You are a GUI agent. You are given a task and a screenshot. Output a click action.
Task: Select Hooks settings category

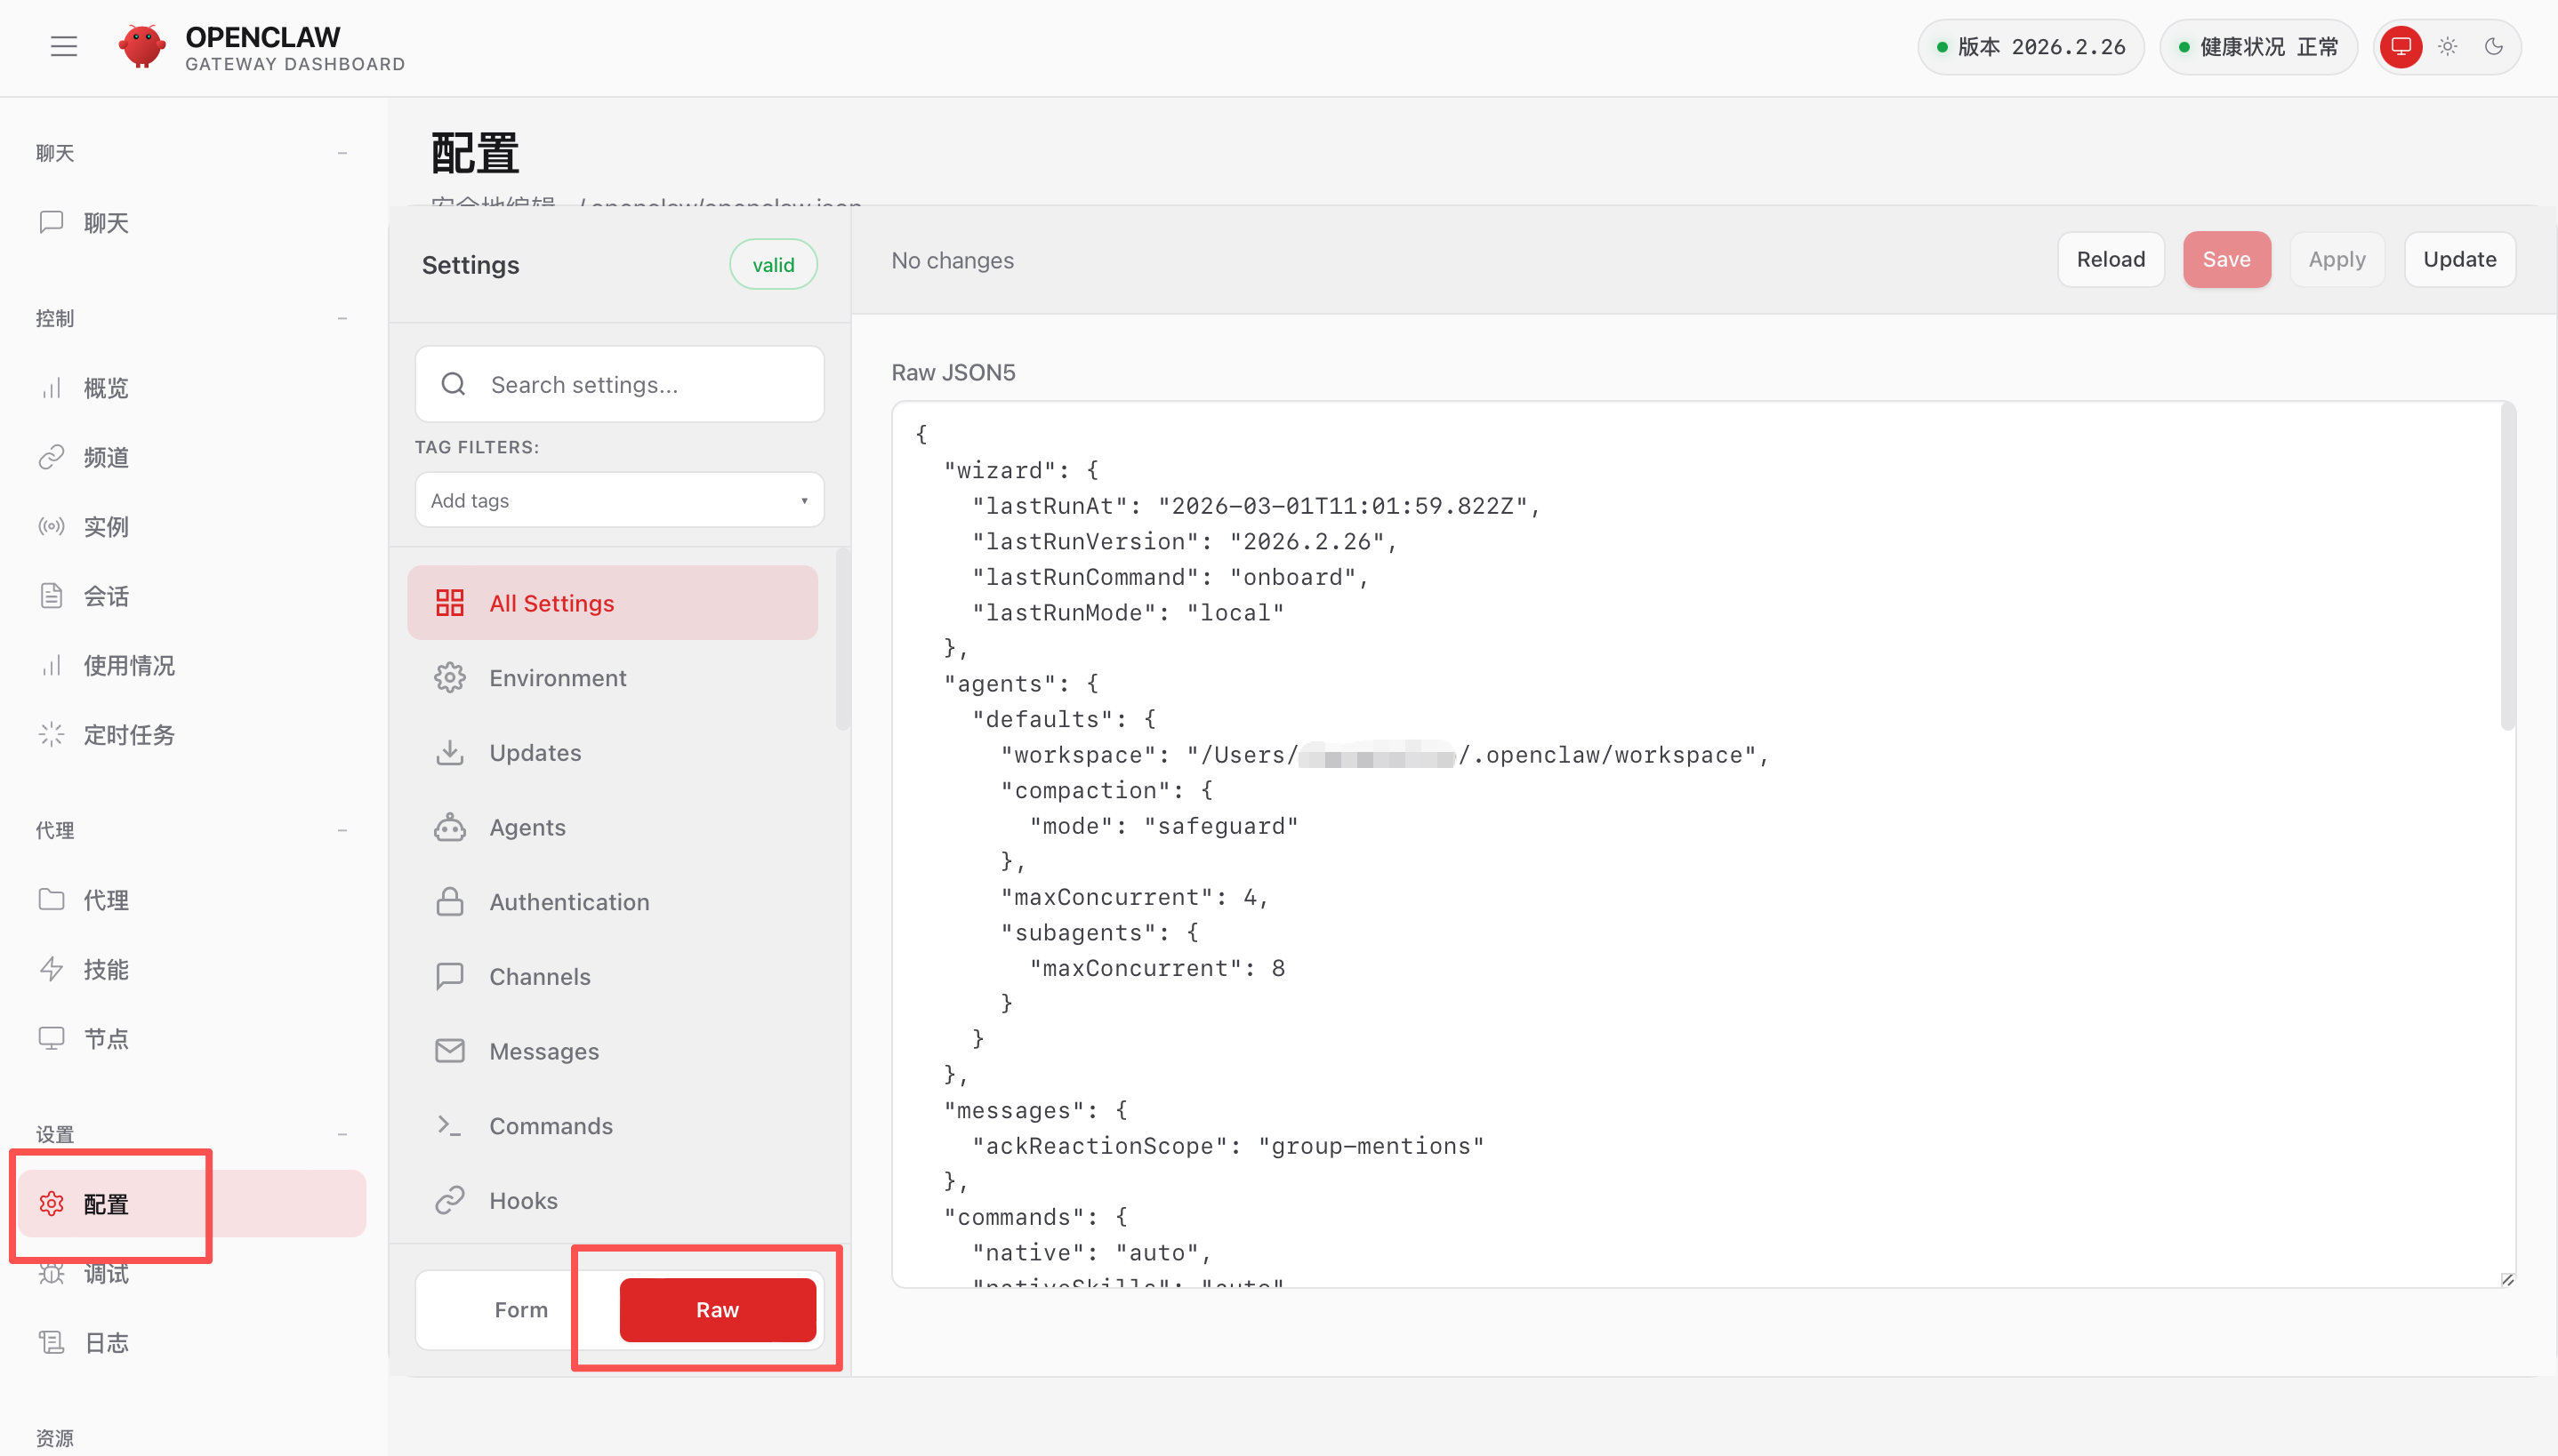[x=522, y=1200]
